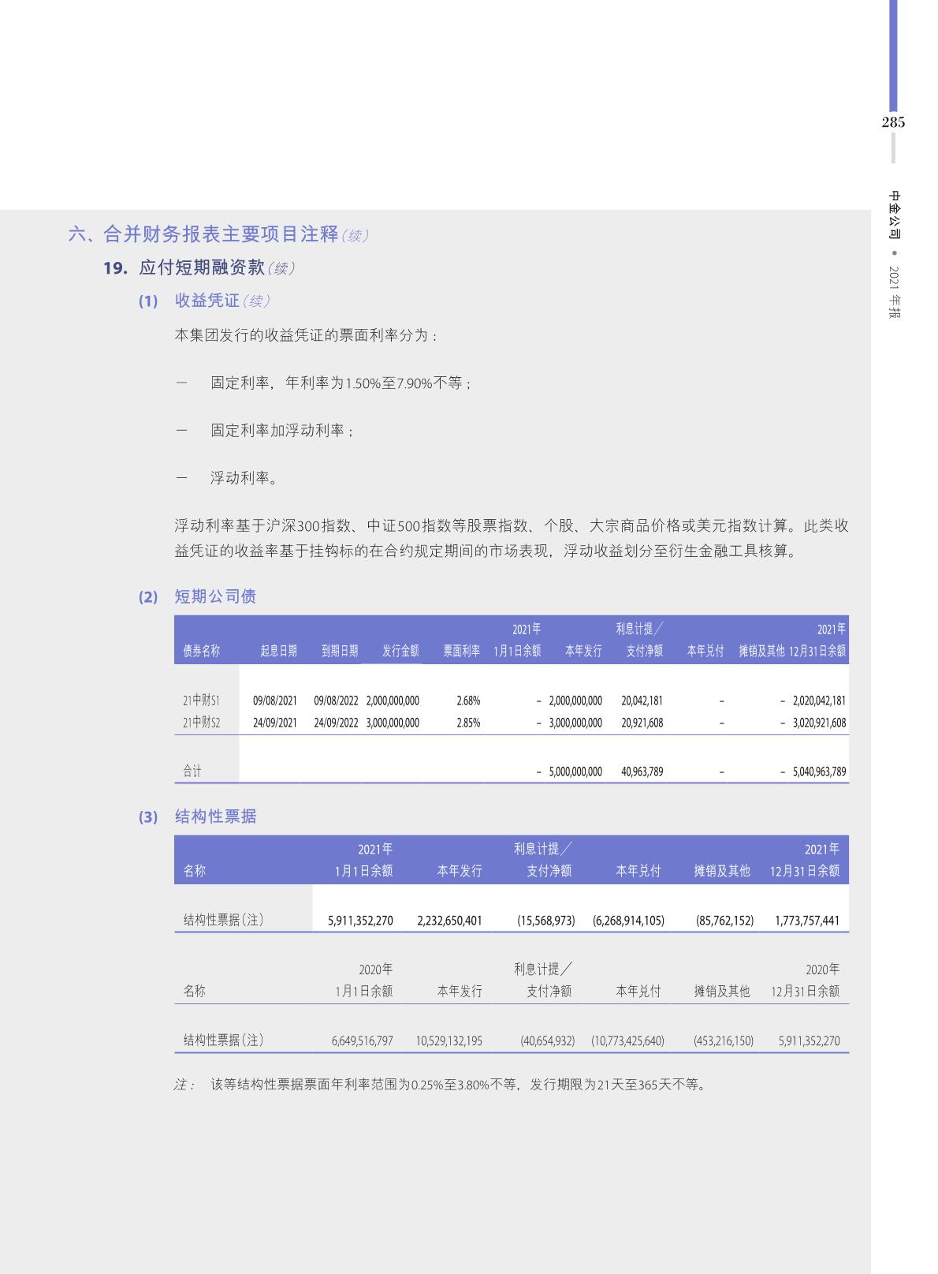
Task: Click the footnote beginning with 注：
Action: pyautogui.click(x=441, y=1085)
